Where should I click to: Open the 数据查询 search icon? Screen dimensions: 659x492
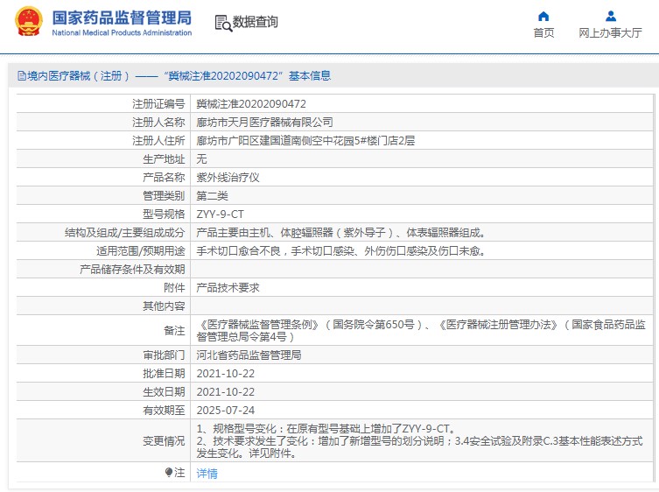pos(223,23)
